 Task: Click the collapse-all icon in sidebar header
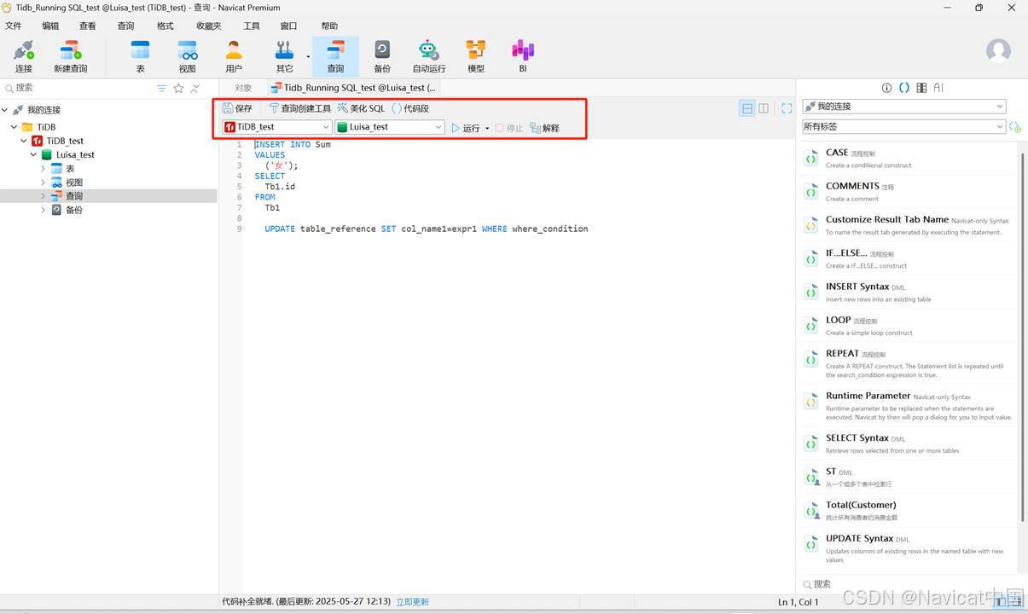tap(195, 88)
